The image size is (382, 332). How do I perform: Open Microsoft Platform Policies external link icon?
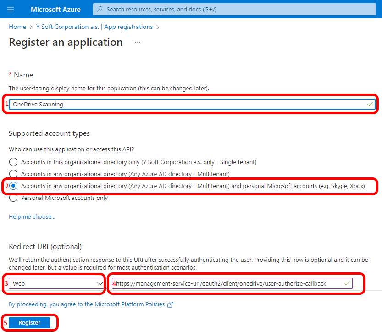coord(170,304)
